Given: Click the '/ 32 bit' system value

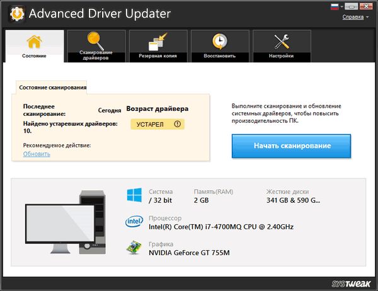Looking at the screenshot, I should click(160, 200).
